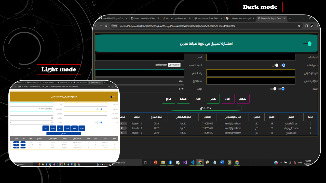Screen dimensions: 326x183
Task: Toggle the dark mode switch in the green header
Action: coord(307,44)
